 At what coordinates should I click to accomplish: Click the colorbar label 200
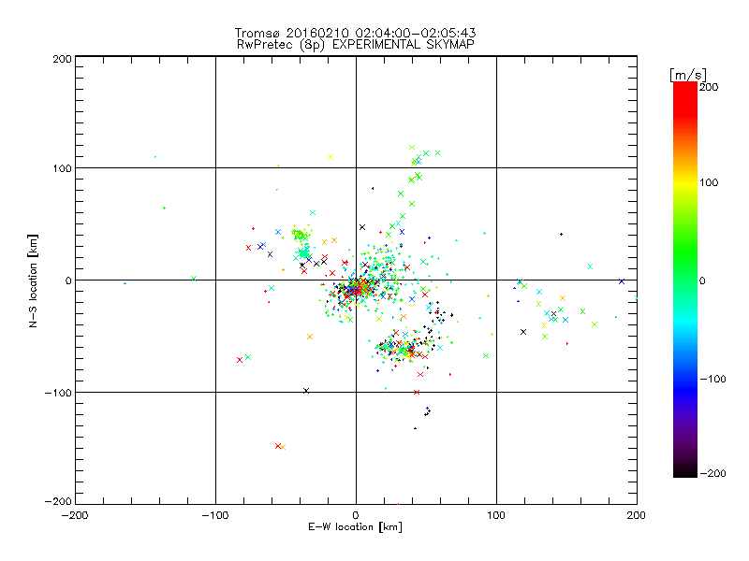(709, 87)
